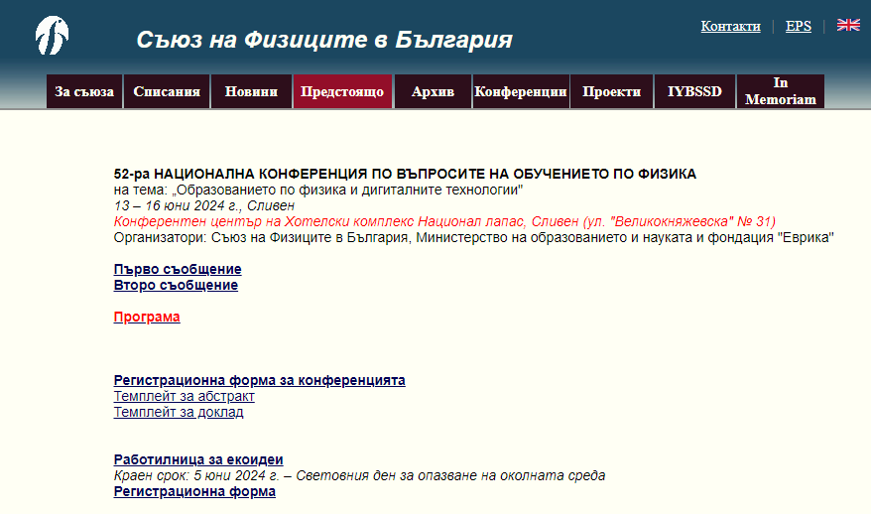Open the За съюза menu tab

pyautogui.click(x=84, y=91)
